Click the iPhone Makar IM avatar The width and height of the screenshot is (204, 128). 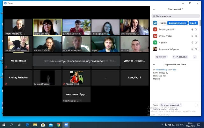(x=155, y=36)
